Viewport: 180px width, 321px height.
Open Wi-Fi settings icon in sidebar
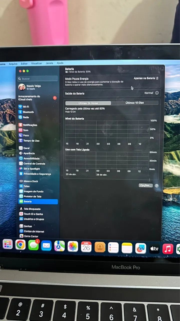tap(20, 107)
